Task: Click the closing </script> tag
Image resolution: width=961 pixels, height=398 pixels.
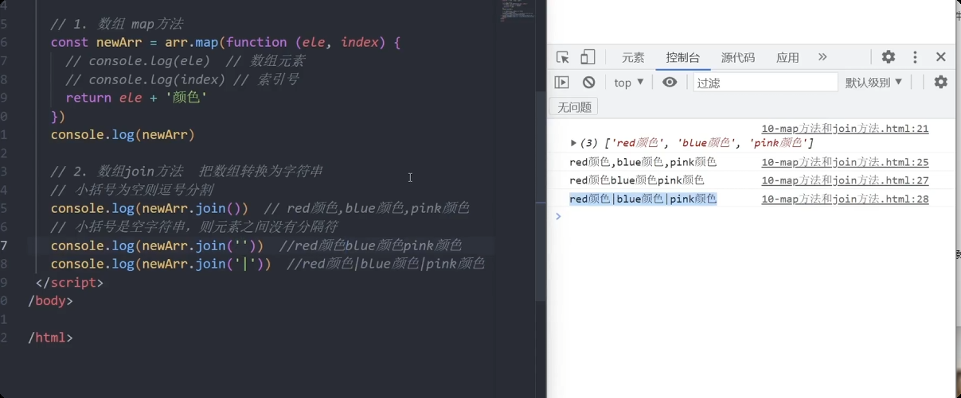Action: coord(70,282)
